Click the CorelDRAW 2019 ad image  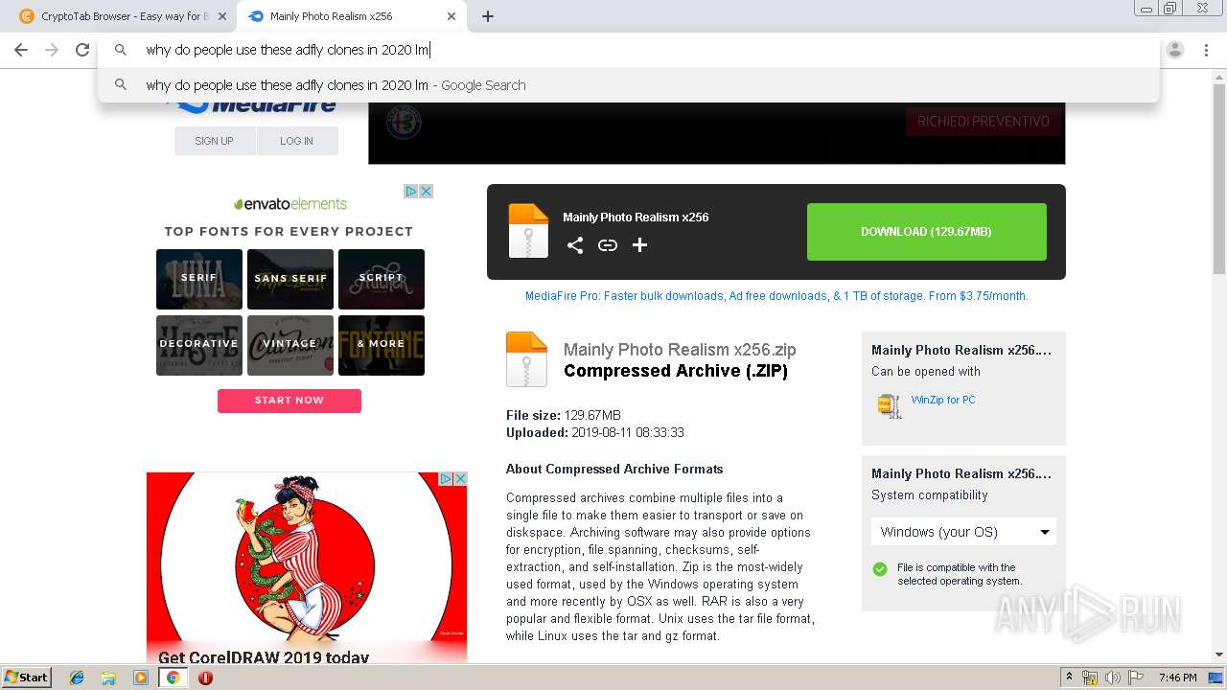coord(307,567)
